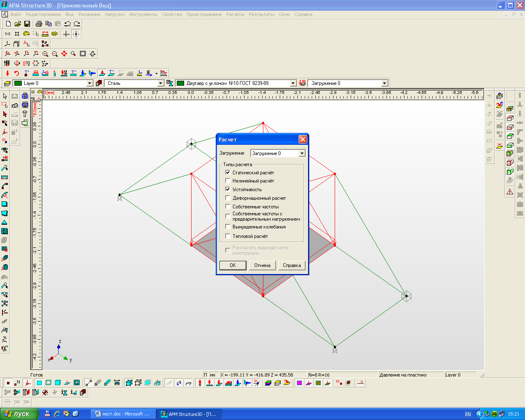The image size is (525, 420).
Task: Enable the Нелинейный расчёт checkbox
Action: (x=228, y=180)
